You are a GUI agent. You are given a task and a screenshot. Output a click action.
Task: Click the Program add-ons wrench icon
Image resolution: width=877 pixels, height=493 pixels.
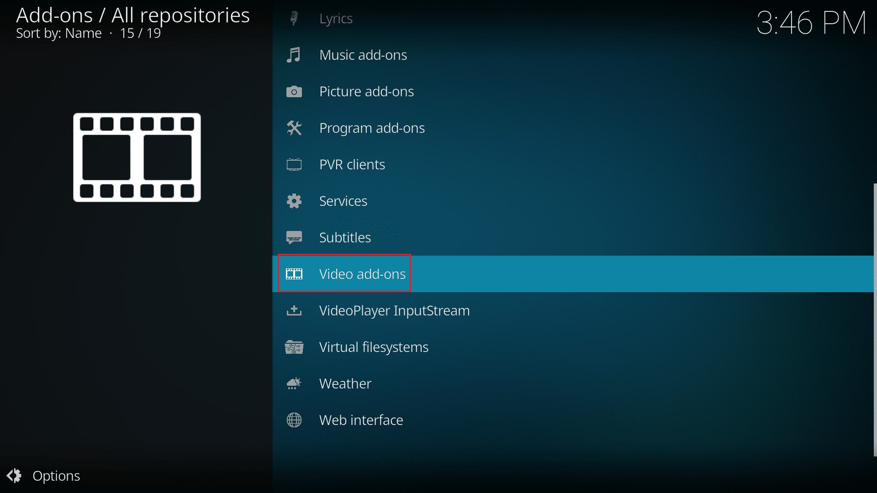pyautogui.click(x=295, y=128)
